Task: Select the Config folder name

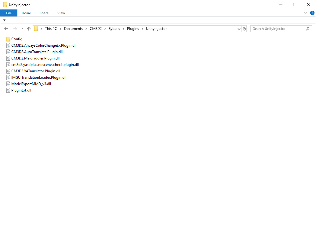Action: pyautogui.click(x=17, y=39)
